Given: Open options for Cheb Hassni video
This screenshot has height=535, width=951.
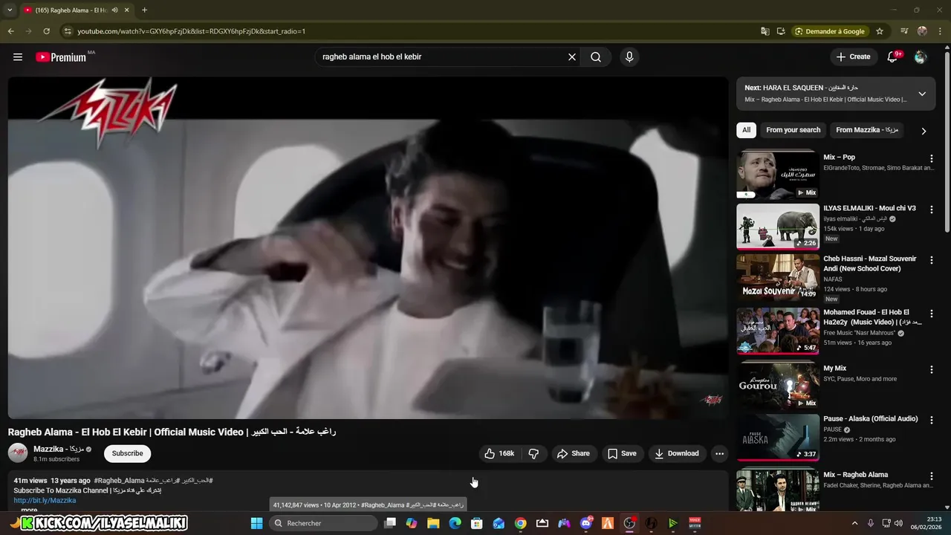Looking at the screenshot, I should 932,260.
